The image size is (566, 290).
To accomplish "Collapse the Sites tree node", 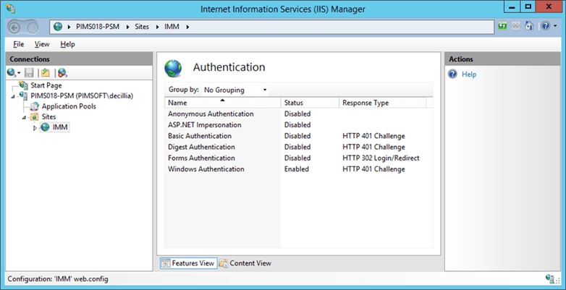I will tap(24, 118).
